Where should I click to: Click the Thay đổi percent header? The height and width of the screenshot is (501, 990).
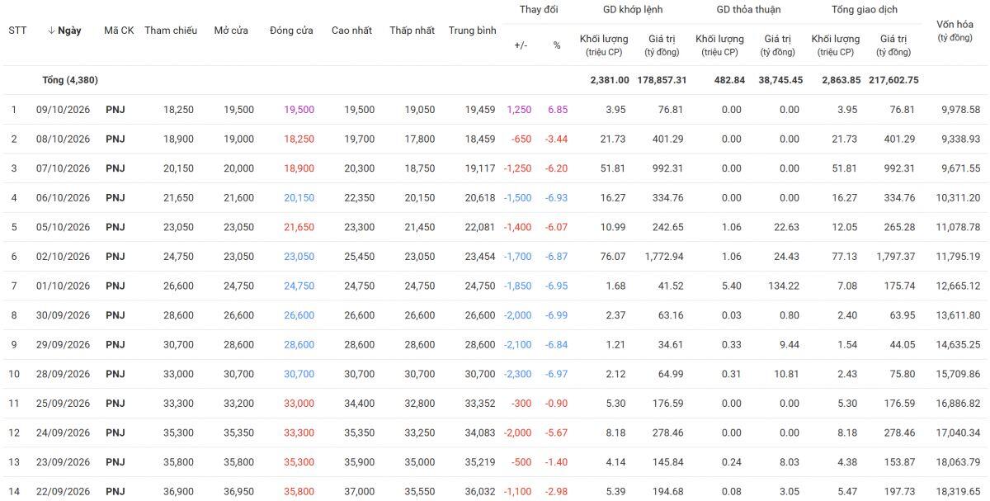(557, 45)
